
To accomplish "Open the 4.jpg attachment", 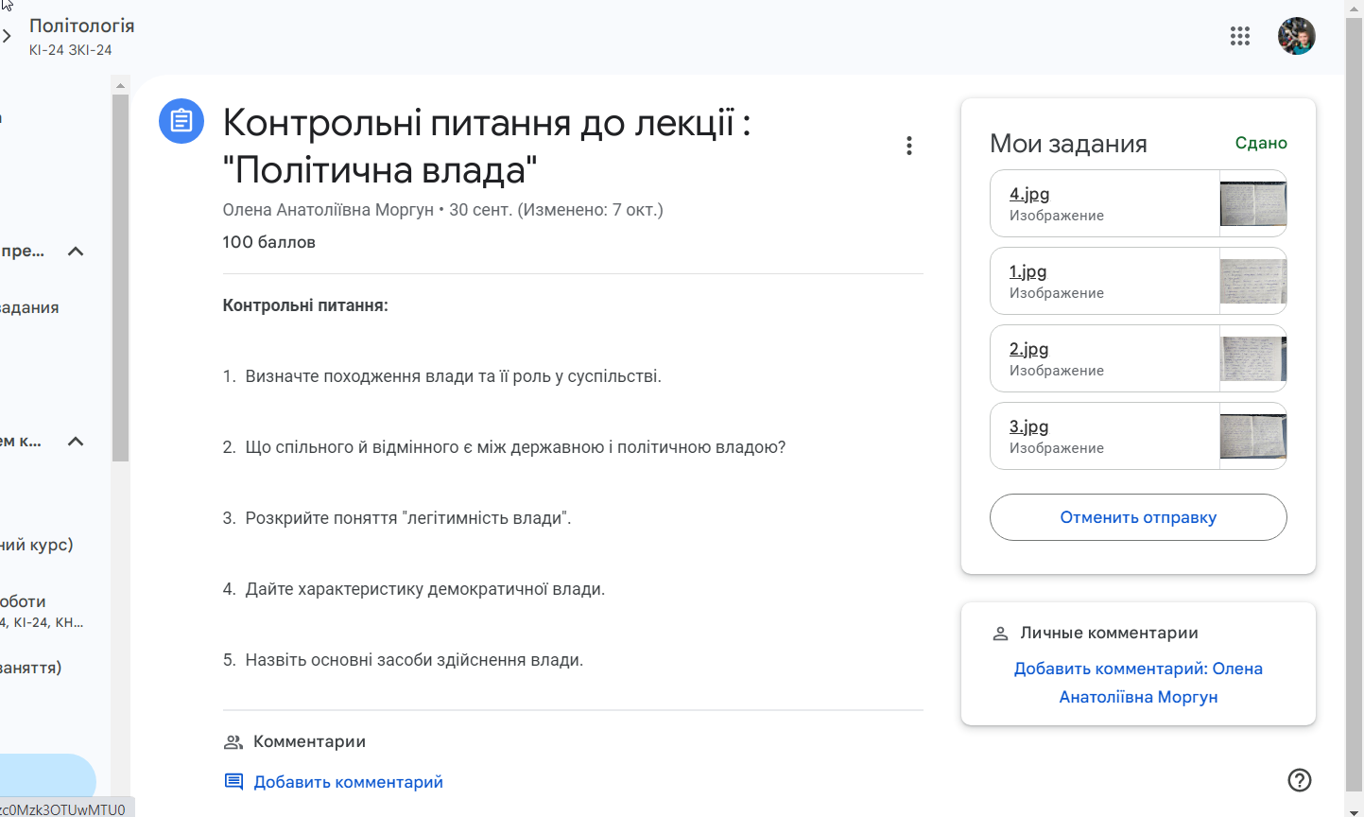I will [x=1029, y=194].
